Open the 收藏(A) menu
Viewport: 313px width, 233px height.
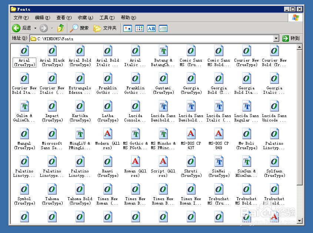tap(86, 18)
